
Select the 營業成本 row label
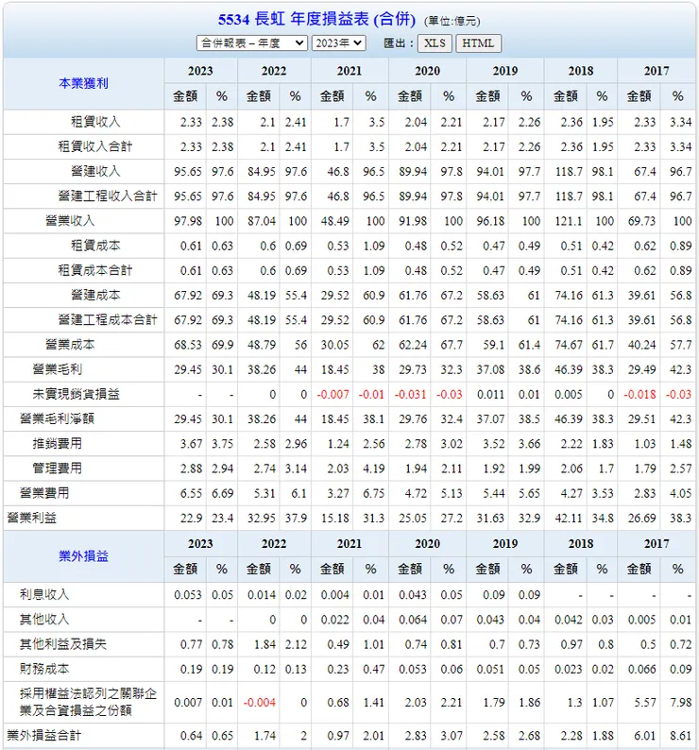pos(70,345)
